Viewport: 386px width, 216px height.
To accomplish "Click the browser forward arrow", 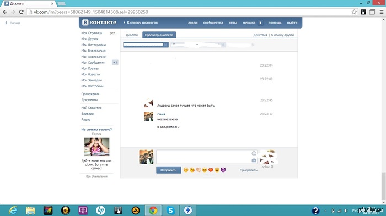I will (13, 12).
